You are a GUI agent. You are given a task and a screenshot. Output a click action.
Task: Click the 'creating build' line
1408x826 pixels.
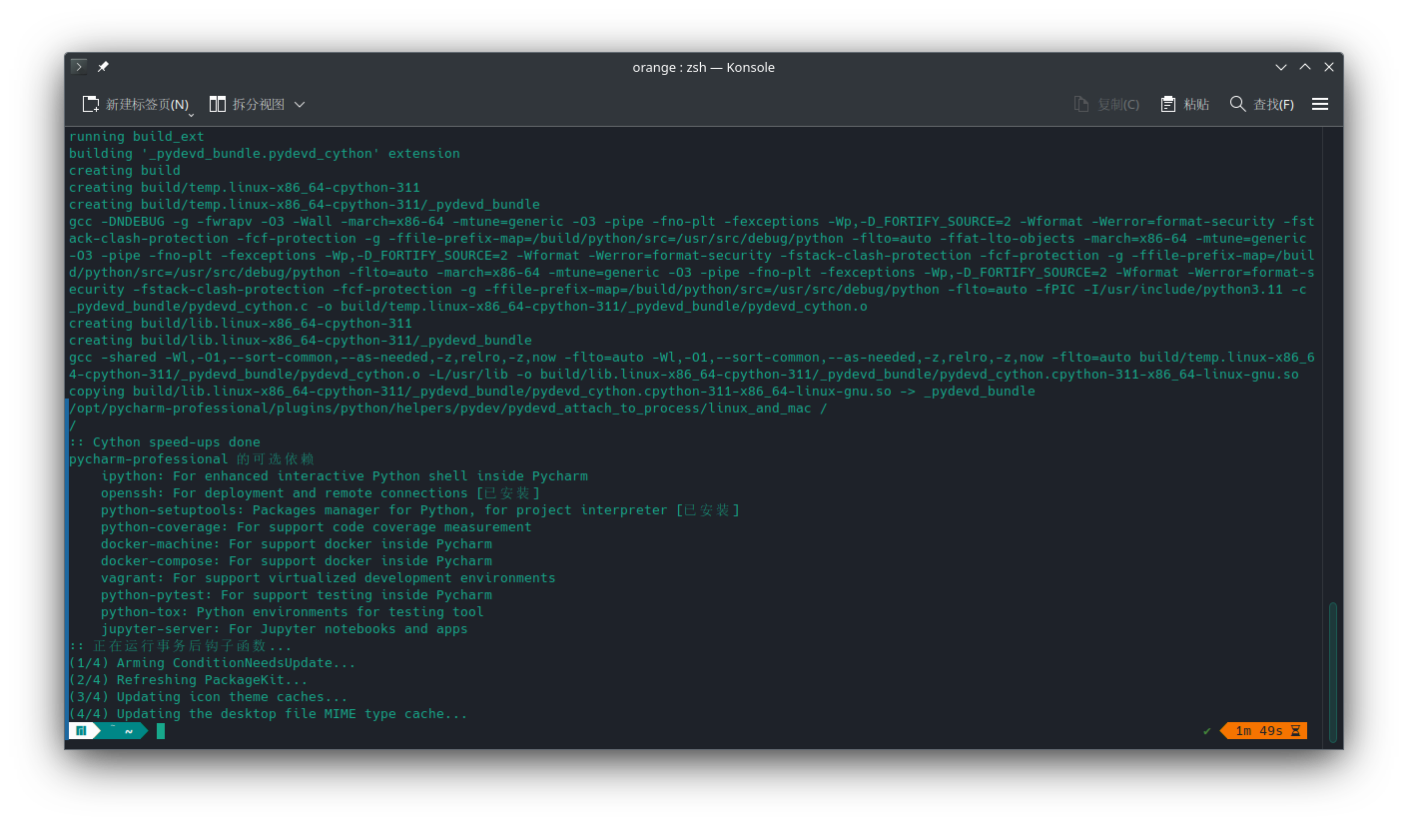click(x=125, y=171)
